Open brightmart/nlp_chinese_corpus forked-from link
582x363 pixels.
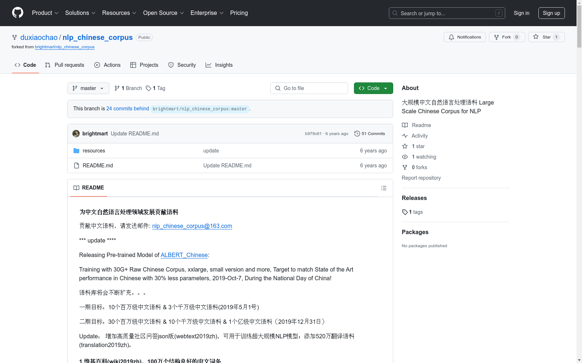(x=65, y=47)
